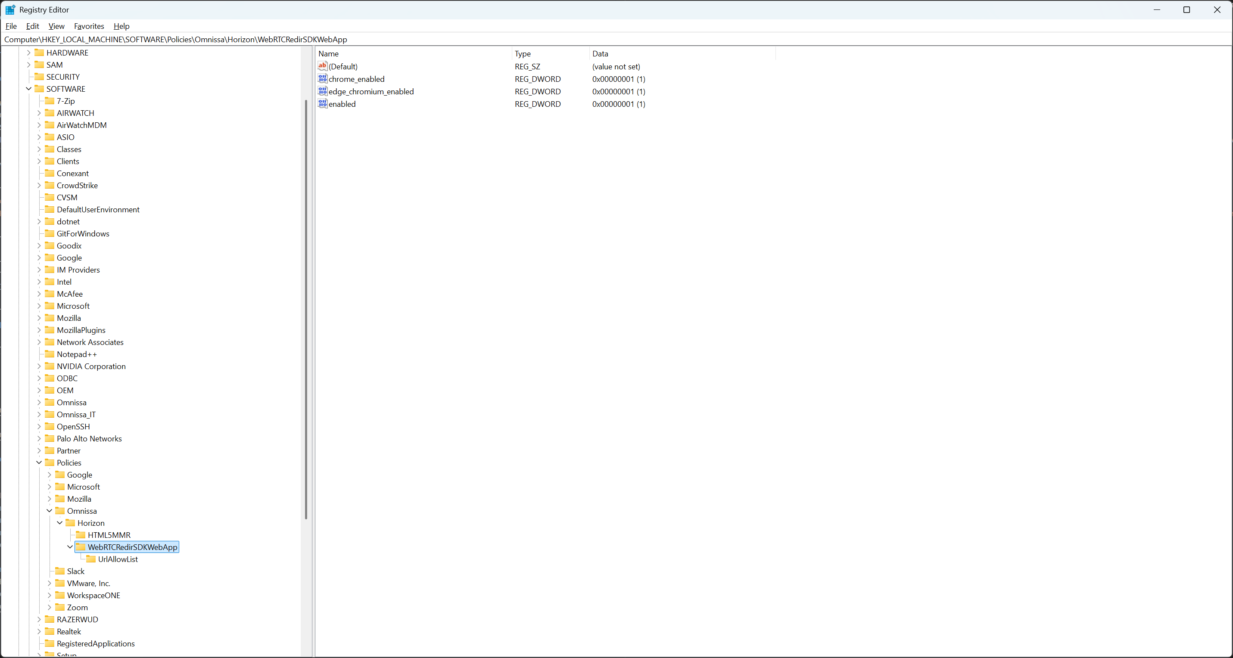Click the Slack policy folder icon
This screenshot has height=658, width=1233.
(x=60, y=571)
